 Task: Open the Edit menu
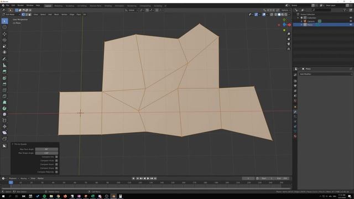(13, 6)
